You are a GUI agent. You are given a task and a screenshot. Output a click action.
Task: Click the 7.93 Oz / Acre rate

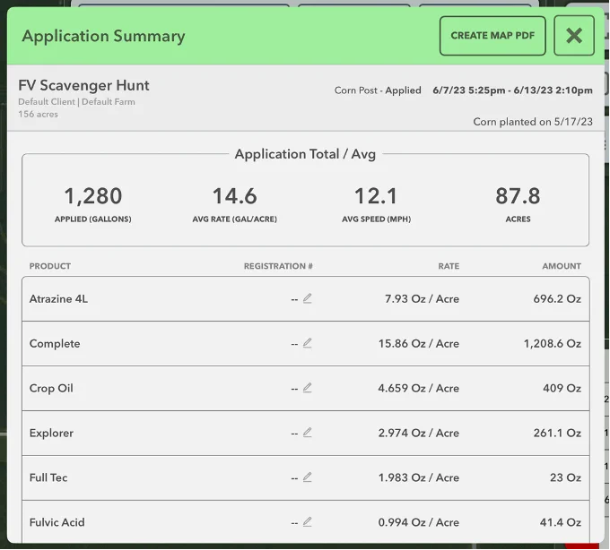[x=423, y=298]
